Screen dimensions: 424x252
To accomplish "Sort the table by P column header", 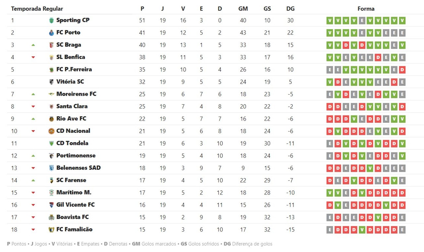I will coord(142,9).
